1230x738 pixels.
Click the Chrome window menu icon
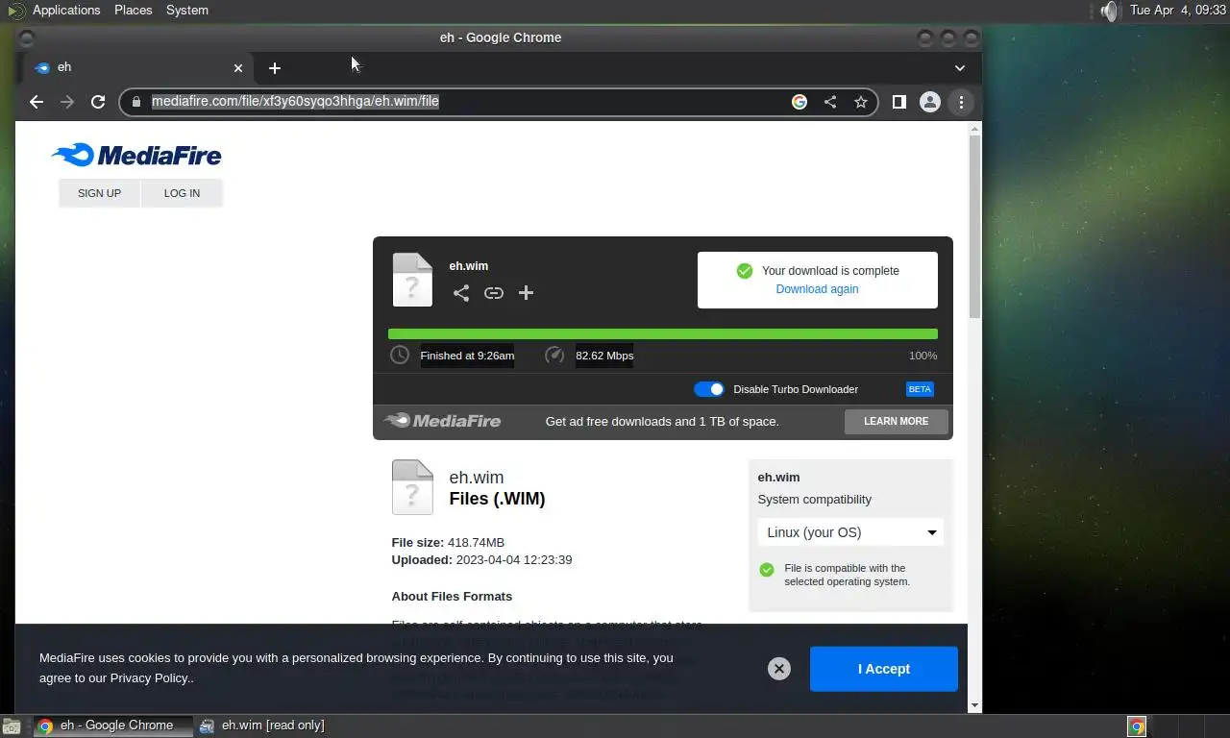26,38
